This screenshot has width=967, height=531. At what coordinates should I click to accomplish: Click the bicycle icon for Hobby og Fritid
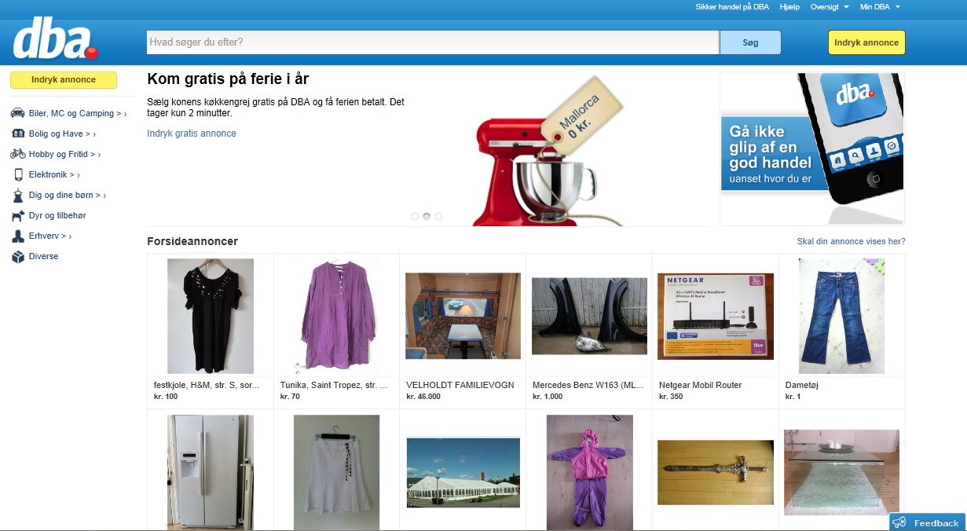17,154
